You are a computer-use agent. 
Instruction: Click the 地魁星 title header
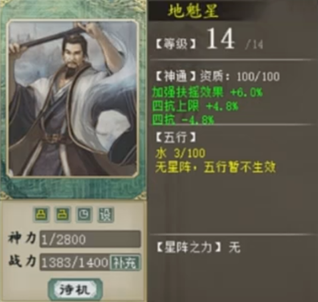(193, 11)
